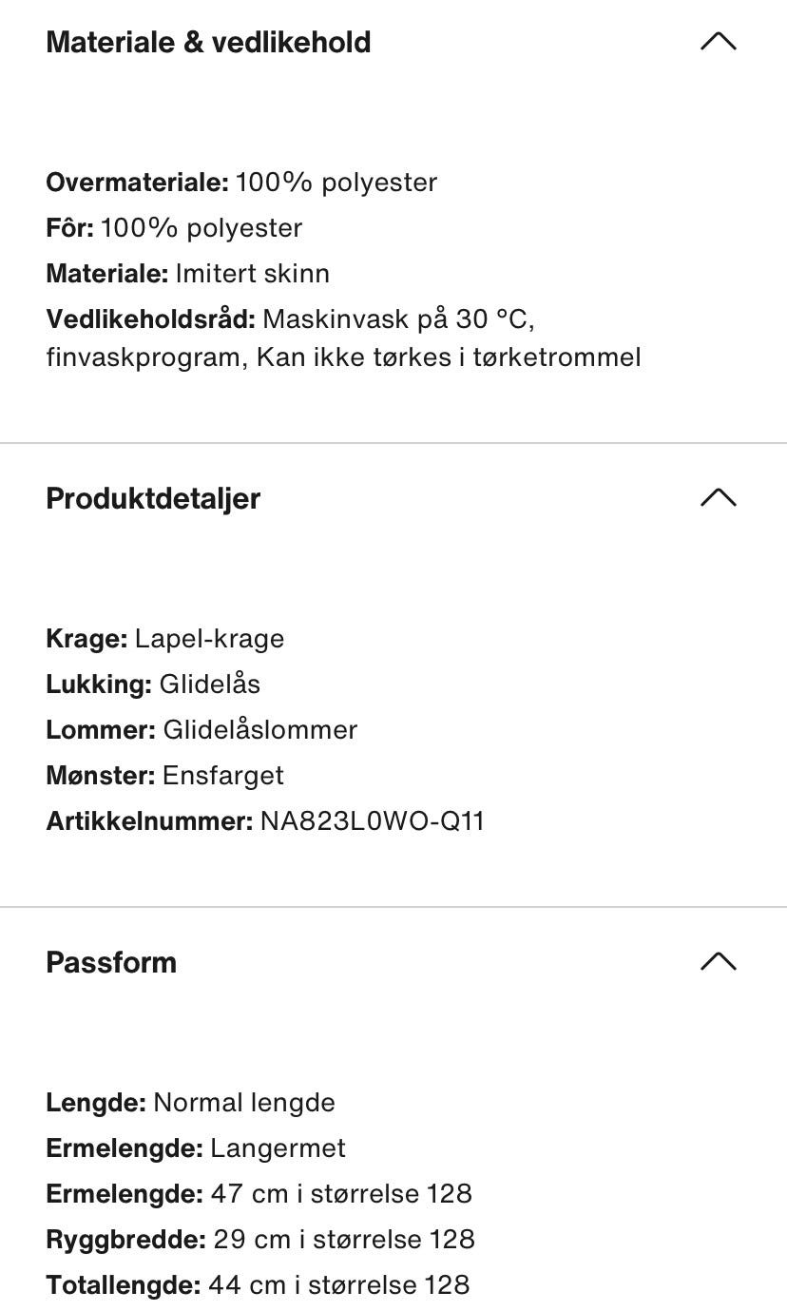
Task: Click the Lengde Normal lengde line
Action: coord(190,1102)
